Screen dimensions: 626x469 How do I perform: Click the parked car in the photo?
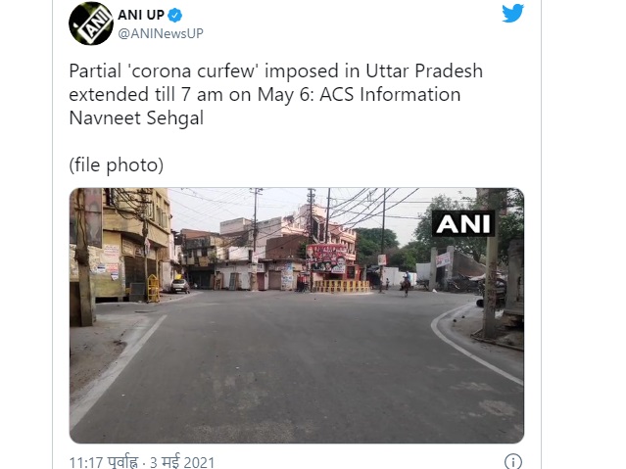[x=180, y=286]
